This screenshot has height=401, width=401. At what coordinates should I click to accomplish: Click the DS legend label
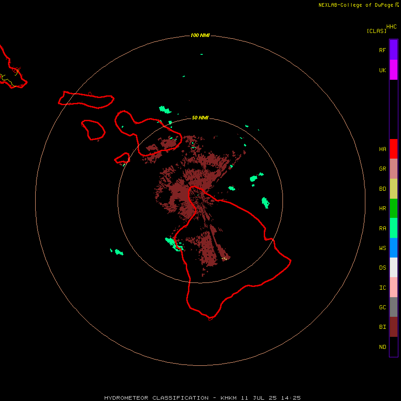(382, 268)
